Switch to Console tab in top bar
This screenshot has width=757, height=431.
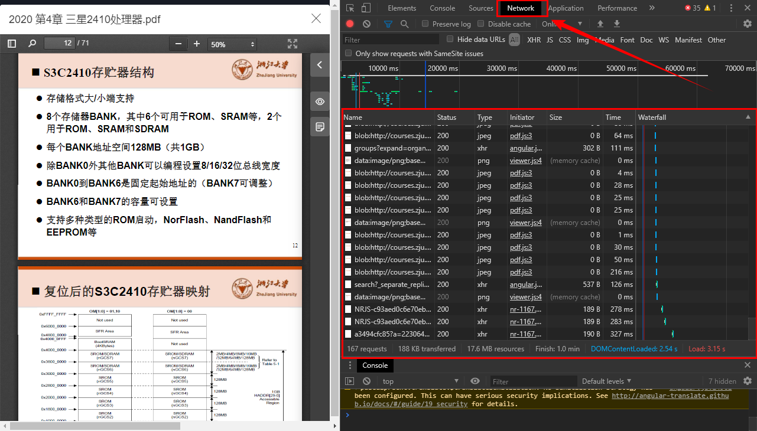click(442, 8)
